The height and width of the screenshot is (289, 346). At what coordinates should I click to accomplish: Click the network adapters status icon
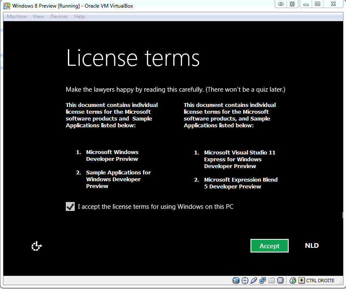(x=263, y=281)
